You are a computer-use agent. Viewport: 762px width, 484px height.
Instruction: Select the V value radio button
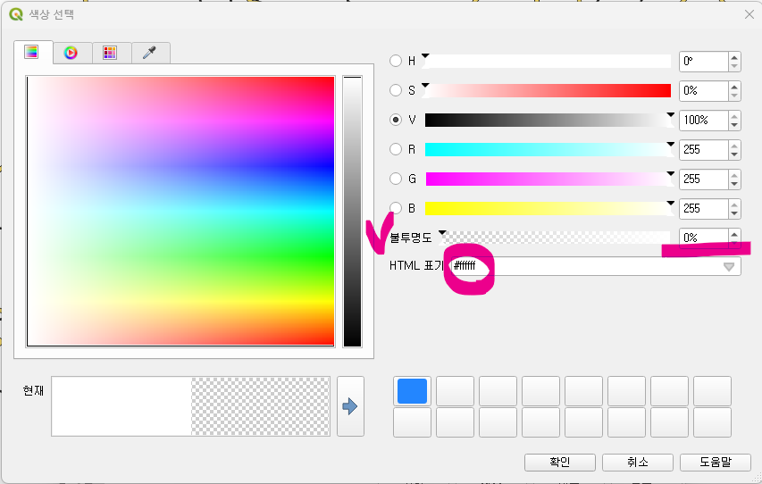(x=396, y=120)
